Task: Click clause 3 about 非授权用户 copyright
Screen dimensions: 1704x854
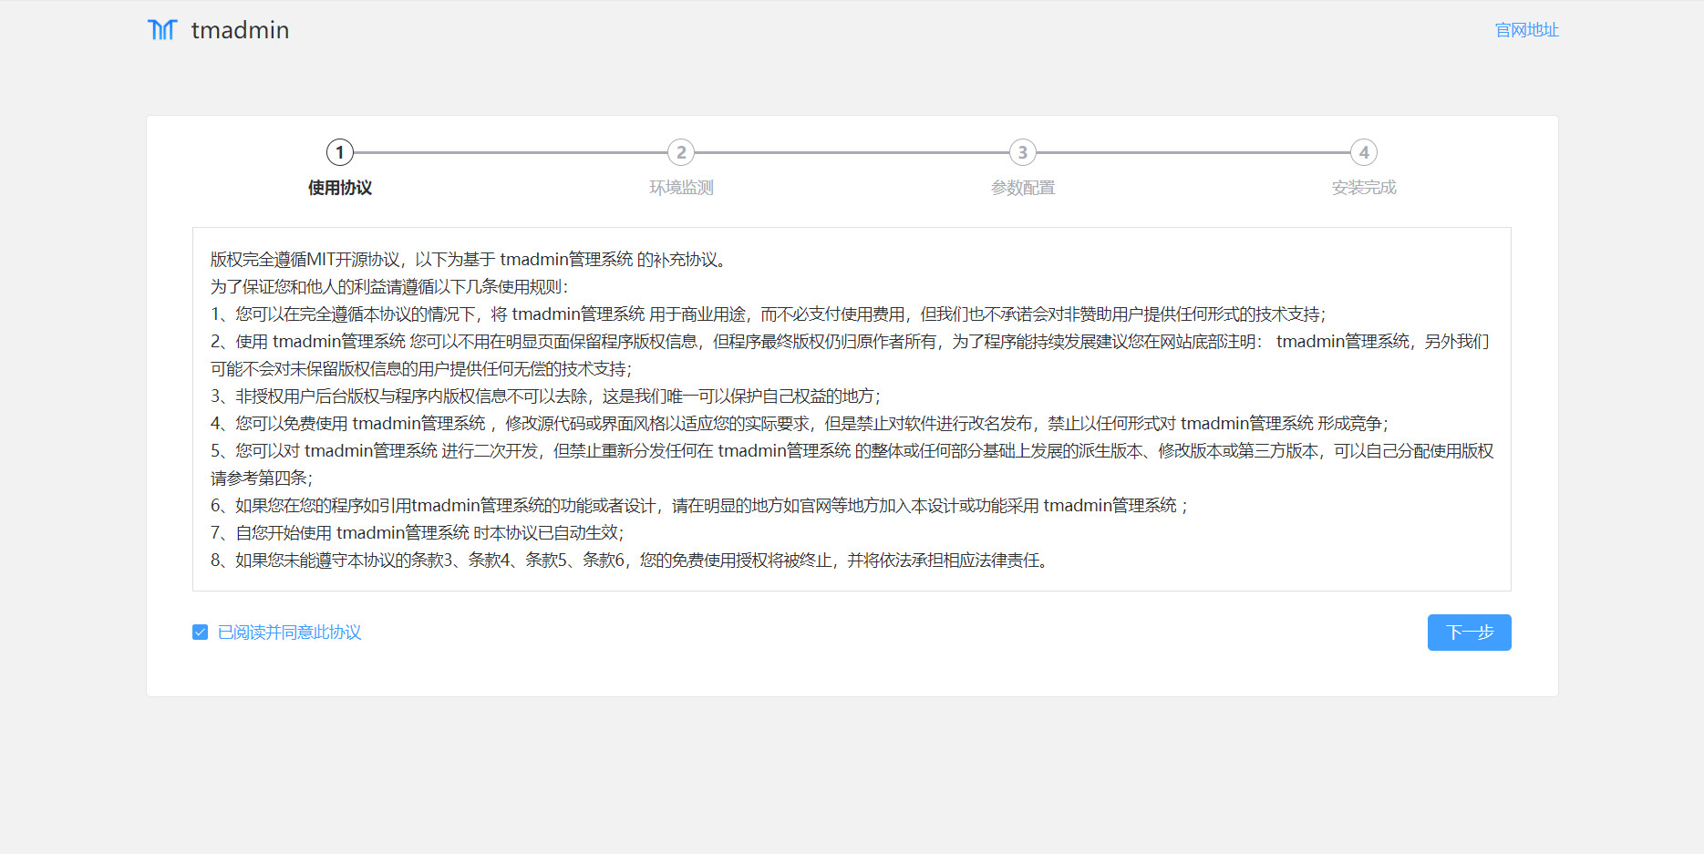Action: point(545,396)
